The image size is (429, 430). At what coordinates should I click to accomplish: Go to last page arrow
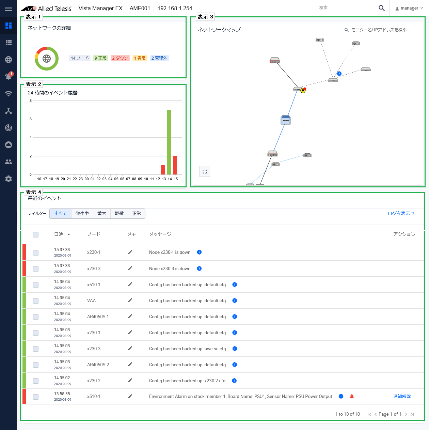pyautogui.click(x=412, y=414)
